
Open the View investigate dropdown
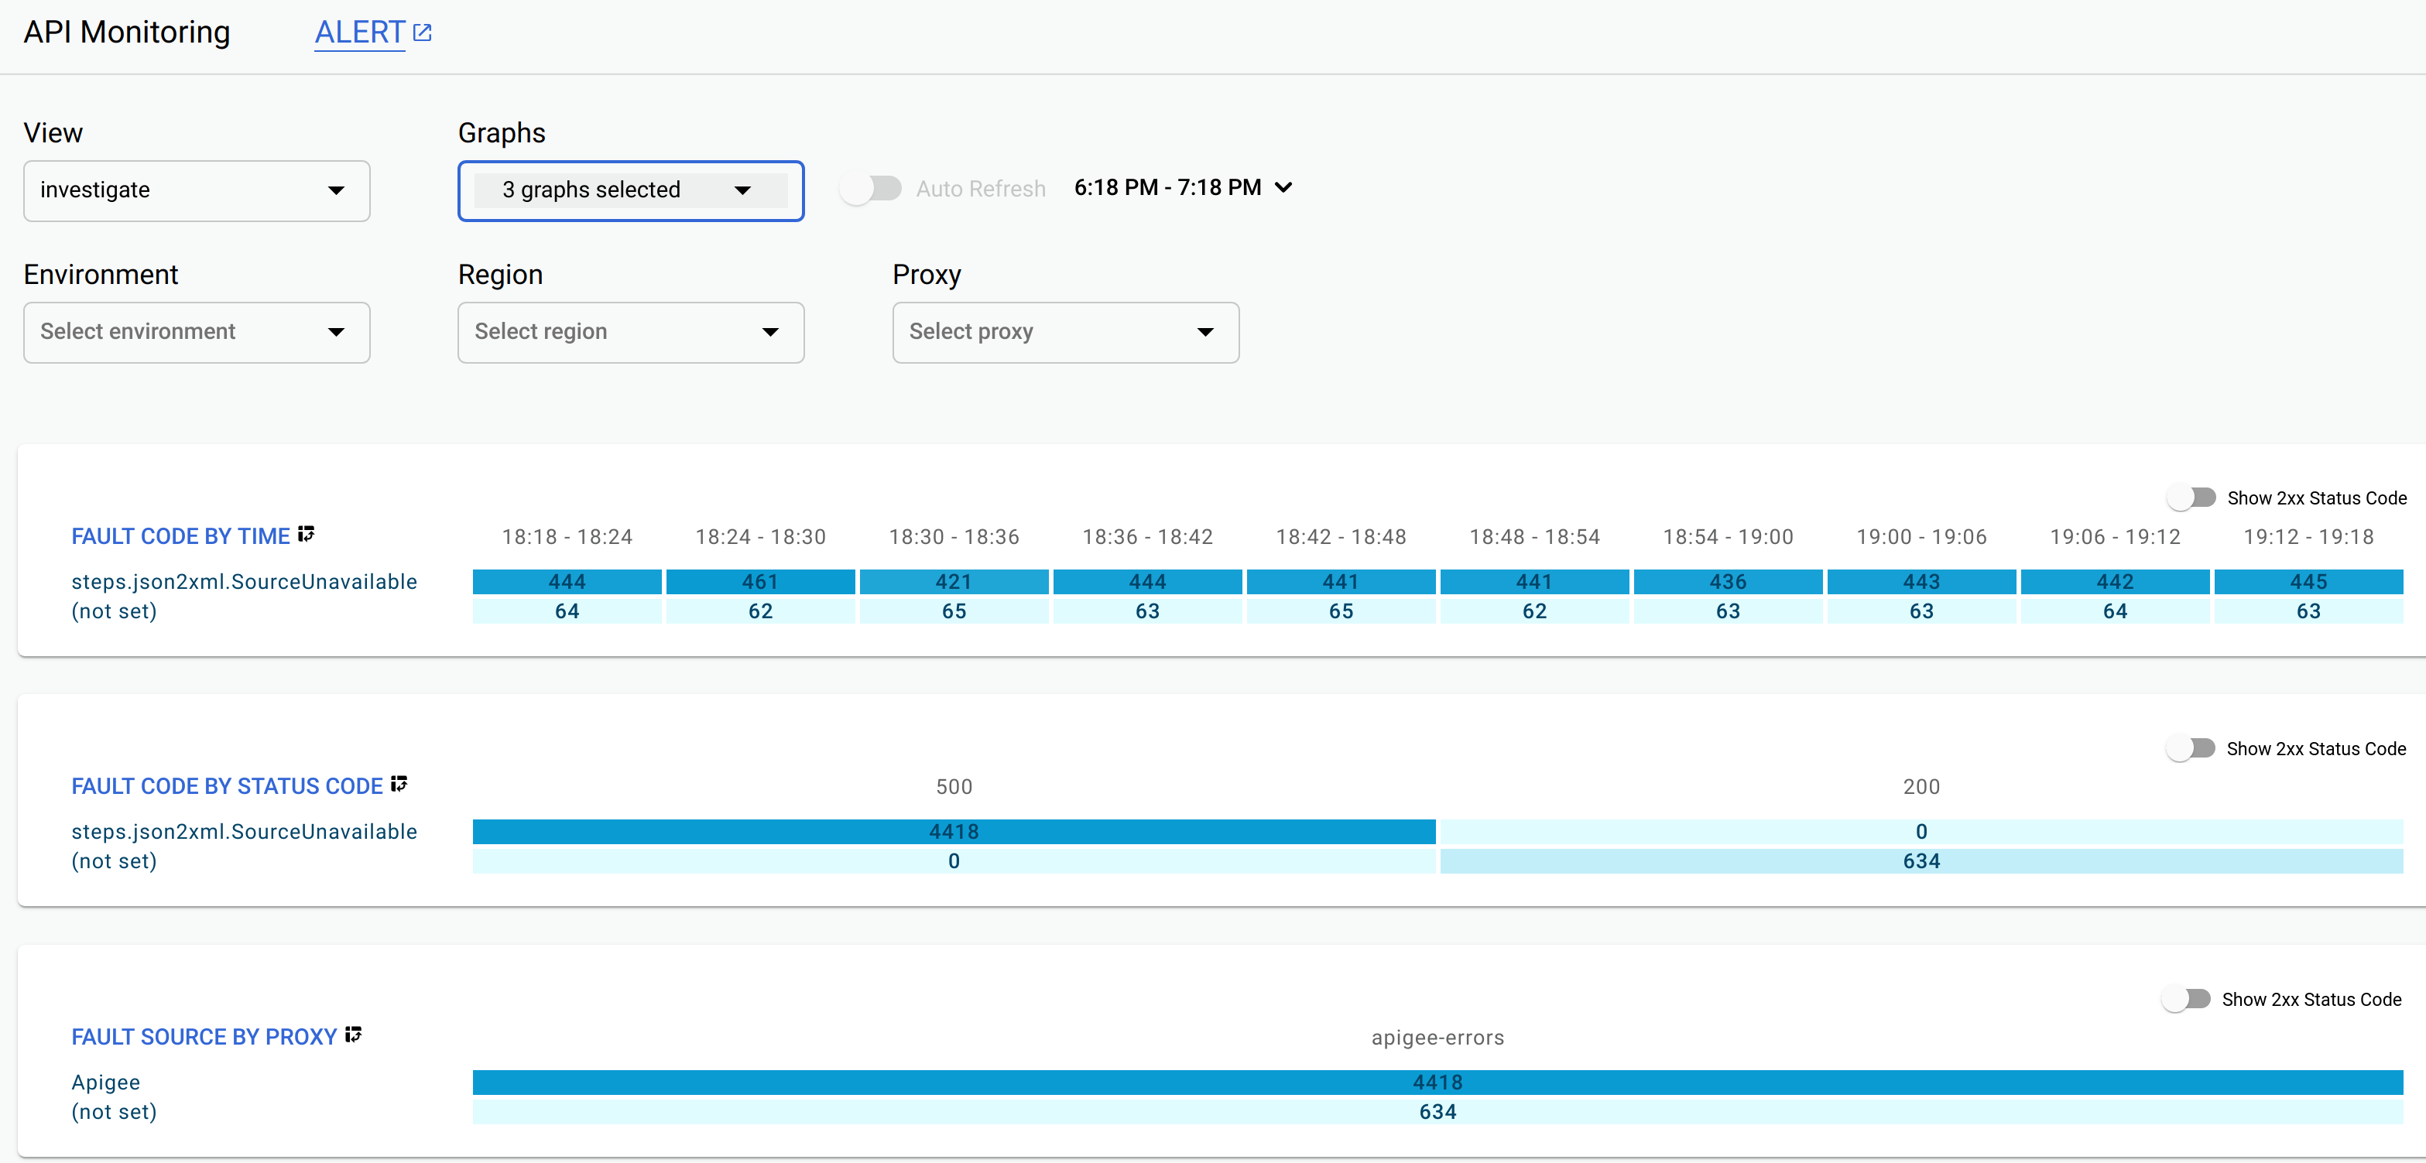tap(197, 187)
